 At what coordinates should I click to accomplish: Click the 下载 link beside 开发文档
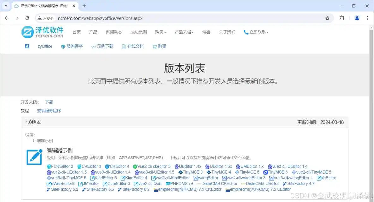(x=49, y=102)
